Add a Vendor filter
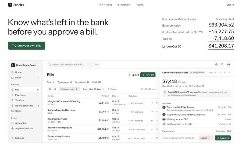Viewport: 242px width, 151px height. [x=112, y=89]
